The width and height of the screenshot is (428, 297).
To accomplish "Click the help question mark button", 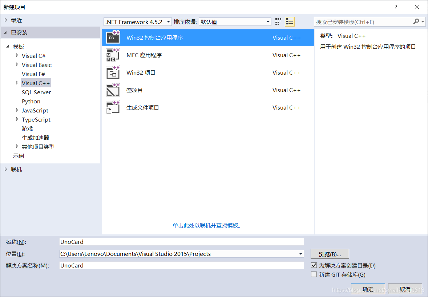I will [x=396, y=7].
